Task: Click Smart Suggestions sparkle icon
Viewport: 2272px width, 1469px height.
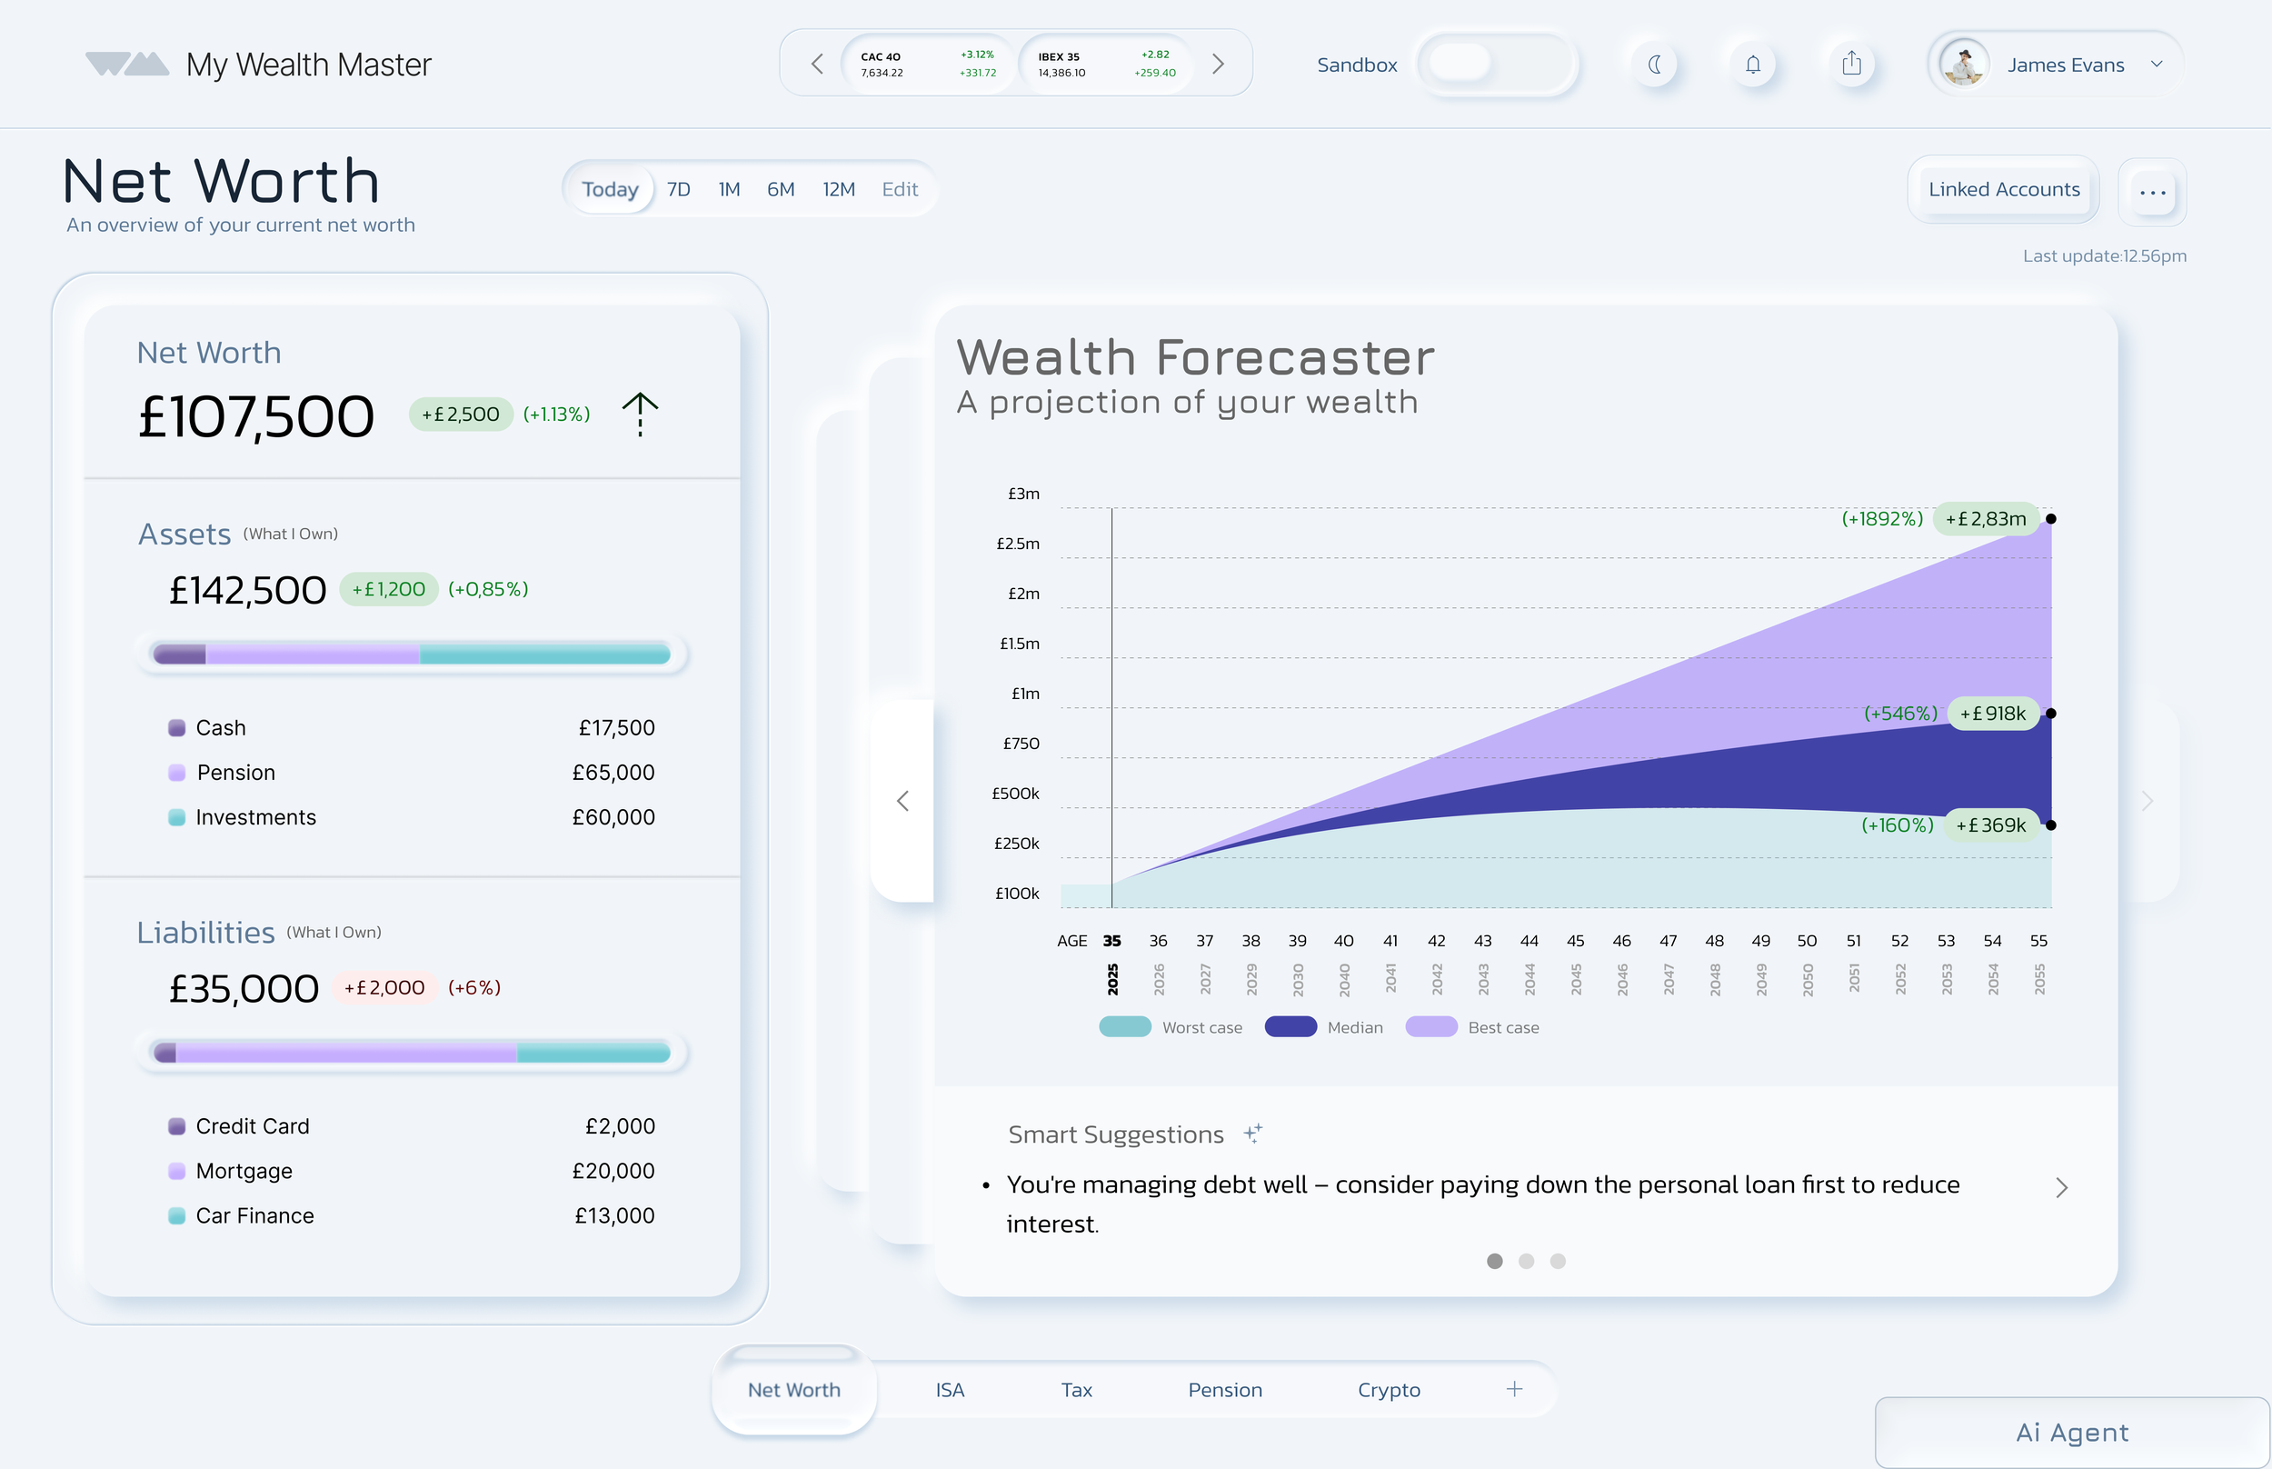Action: pyautogui.click(x=1253, y=1134)
